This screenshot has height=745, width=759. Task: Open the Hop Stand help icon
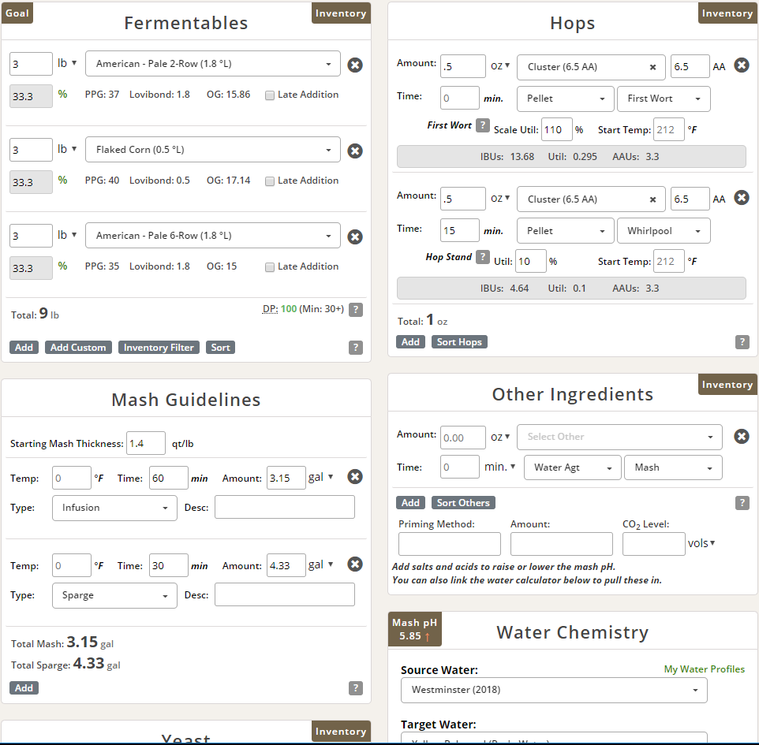coord(483,257)
